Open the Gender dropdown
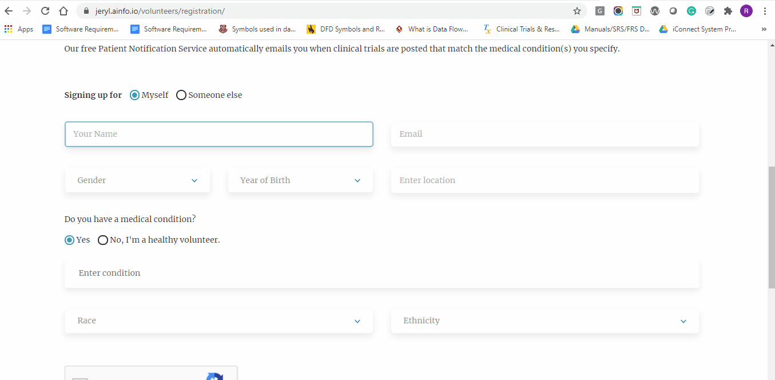The width and height of the screenshot is (775, 380). 137,180
